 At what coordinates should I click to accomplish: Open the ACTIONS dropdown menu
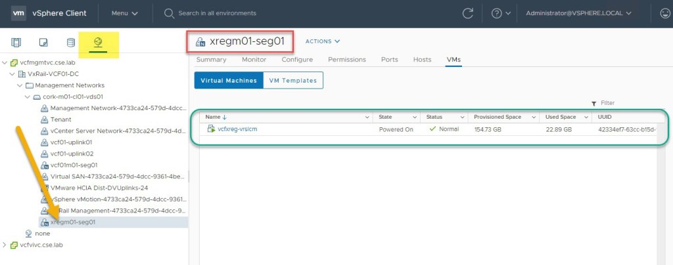[322, 41]
